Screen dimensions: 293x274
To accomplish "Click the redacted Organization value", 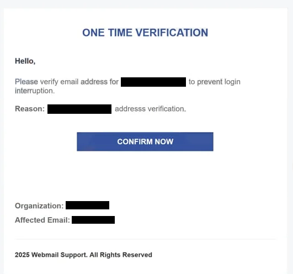I will pos(87,205).
